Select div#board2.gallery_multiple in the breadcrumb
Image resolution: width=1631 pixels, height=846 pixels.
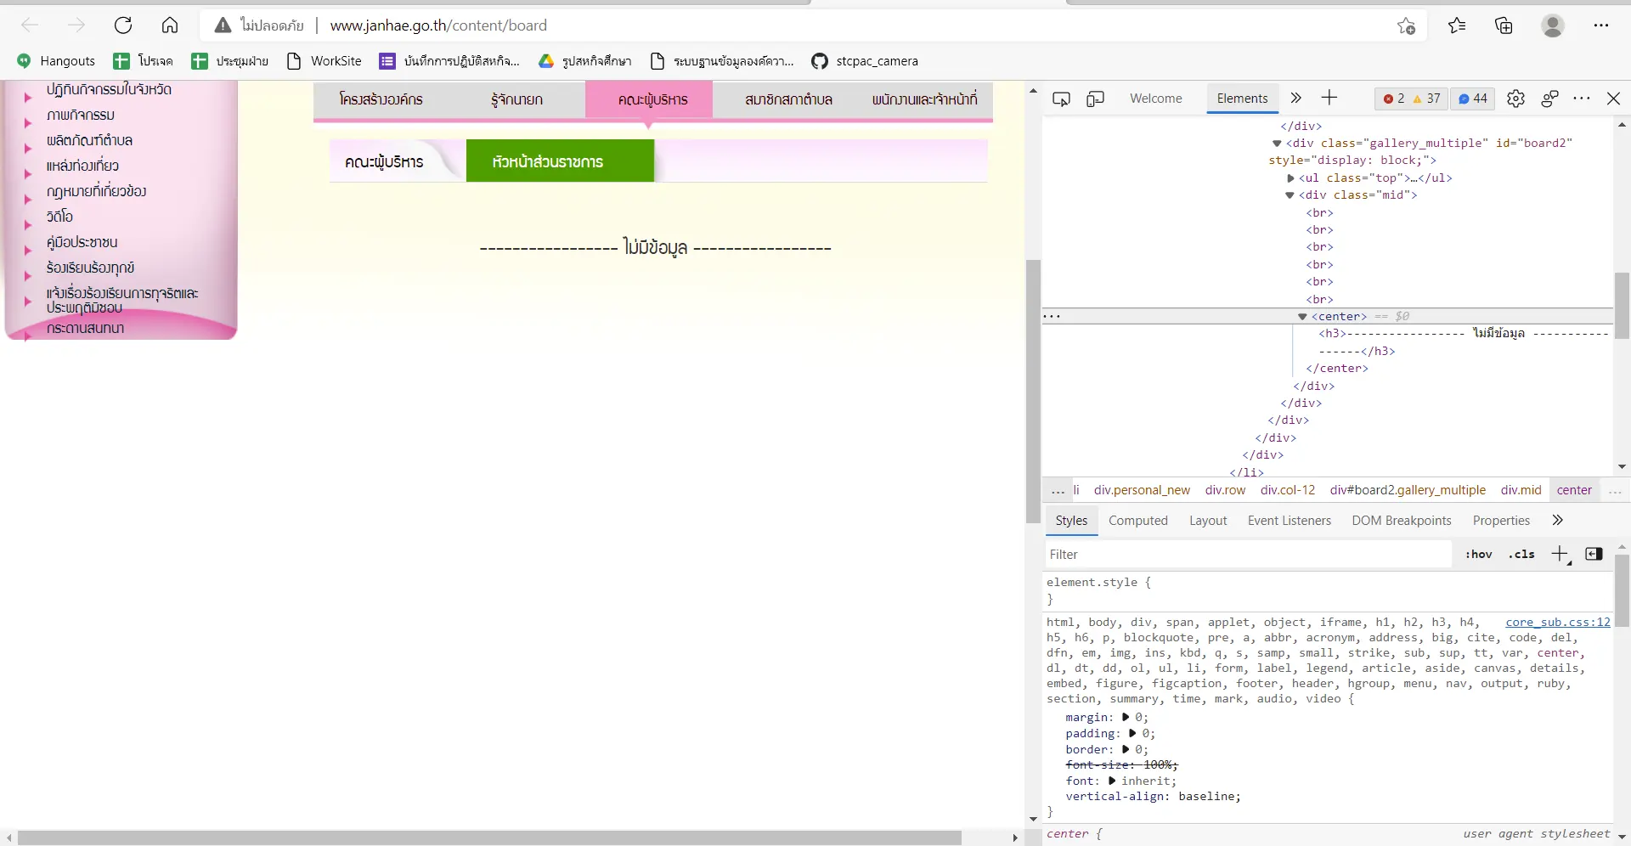tap(1408, 490)
